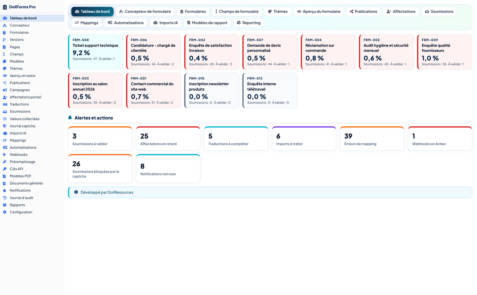This screenshot has height=295, width=477.
Task: Open the Concepteur de formulaire tab
Action: pyautogui.click(x=145, y=12)
